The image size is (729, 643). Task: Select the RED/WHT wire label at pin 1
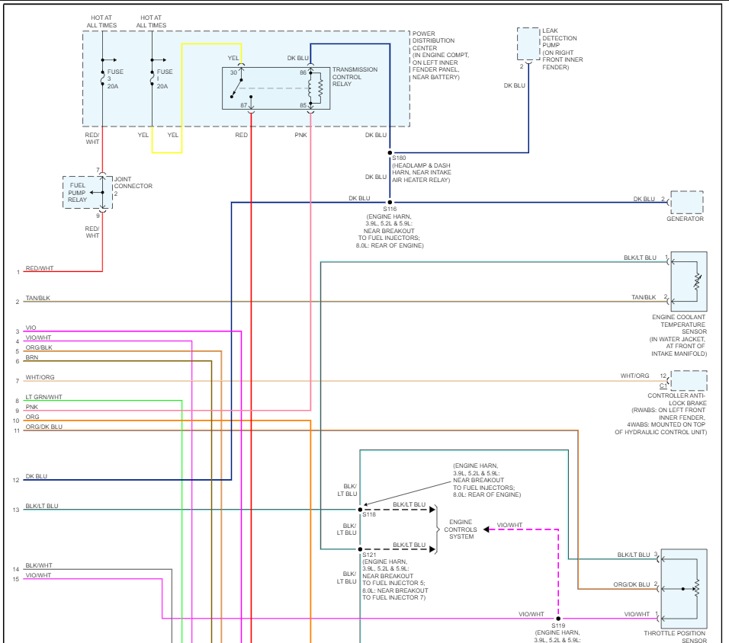pos(40,268)
